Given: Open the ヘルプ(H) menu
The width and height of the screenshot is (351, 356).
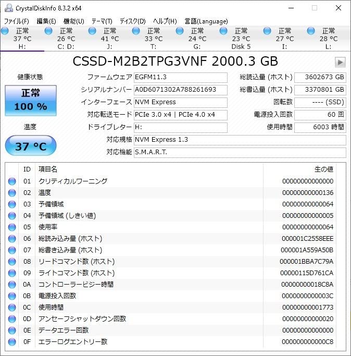Looking at the screenshot, I should [165, 21].
